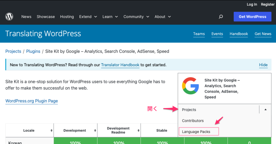Follow the WordPress.org Plugin Page link
This screenshot has height=144, width=276.
coord(32,101)
